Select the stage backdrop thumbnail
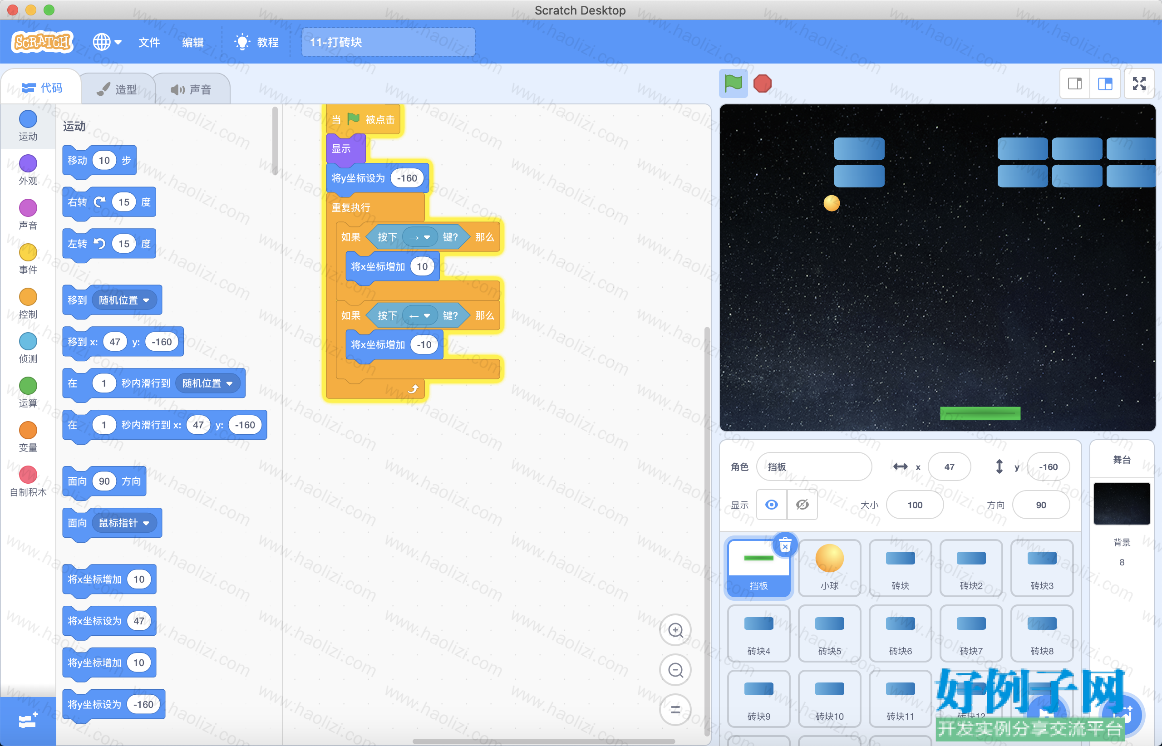 pyautogui.click(x=1122, y=503)
